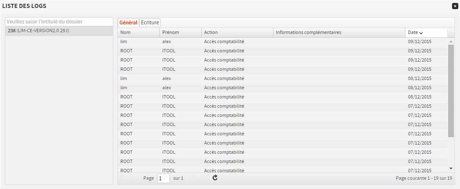Select the lim alex row dated 09/12/2015
Screen dimensions: 460x189
tap(252, 42)
